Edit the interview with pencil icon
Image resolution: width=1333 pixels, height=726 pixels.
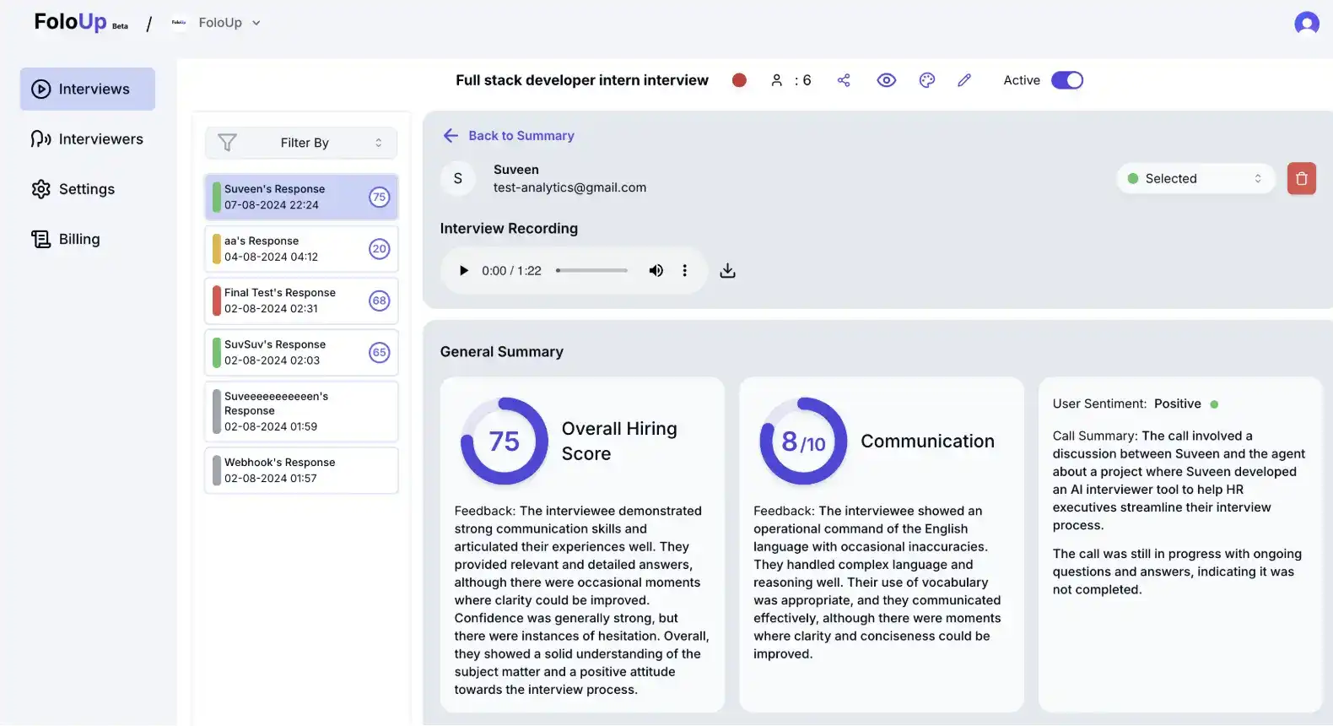click(x=964, y=80)
